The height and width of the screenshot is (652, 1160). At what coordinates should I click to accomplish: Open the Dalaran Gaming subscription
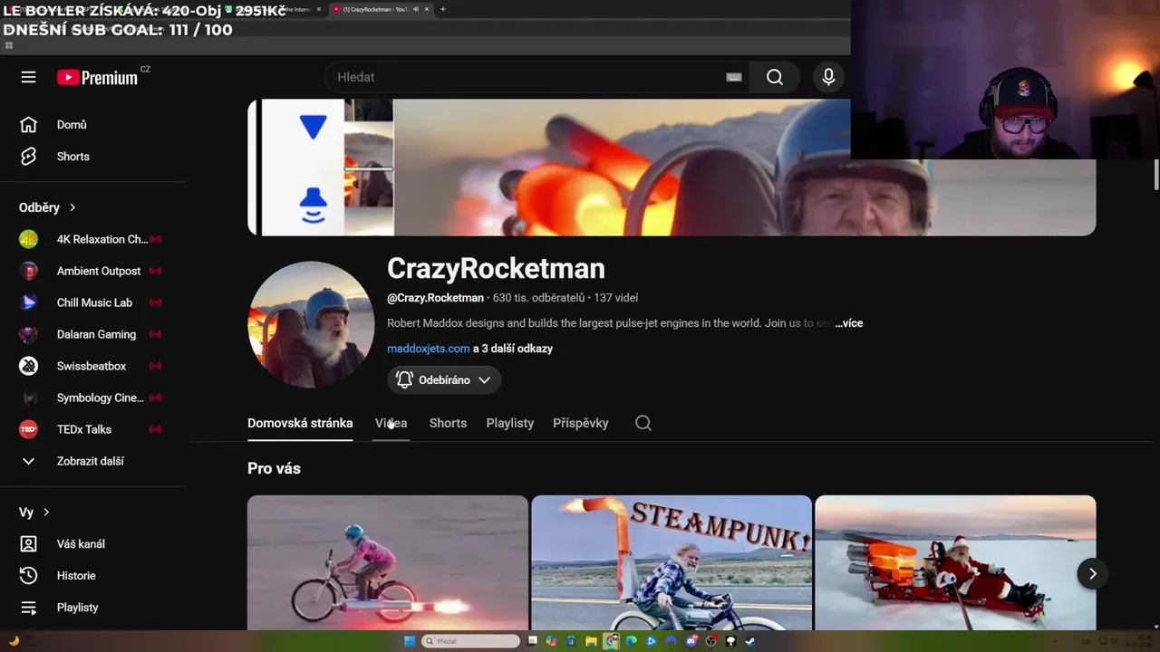point(94,334)
